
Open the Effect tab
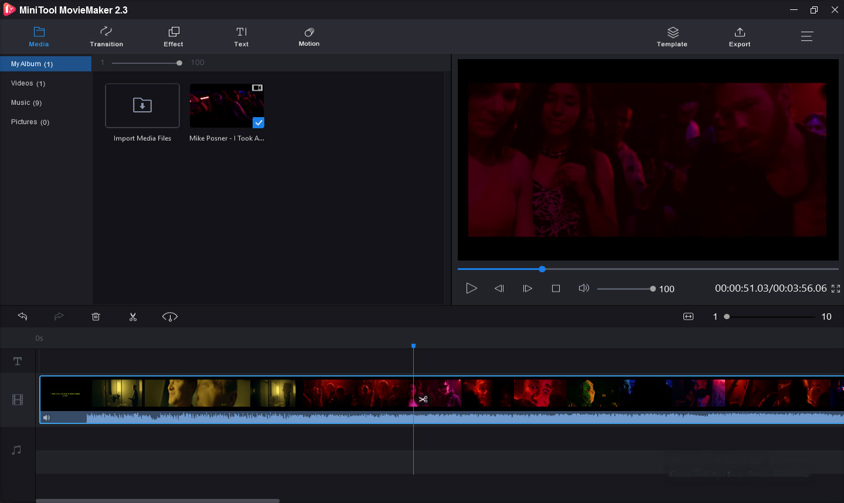pos(173,37)
